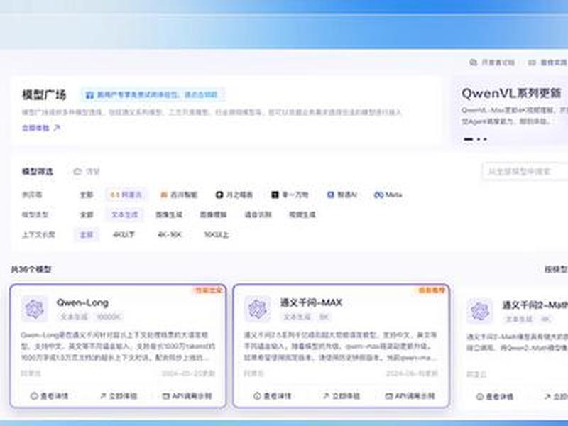Click the 零一万物 vendor logo icon
Image resolution: width=568 pixels, height=426 pixels.
coord(275,195)
